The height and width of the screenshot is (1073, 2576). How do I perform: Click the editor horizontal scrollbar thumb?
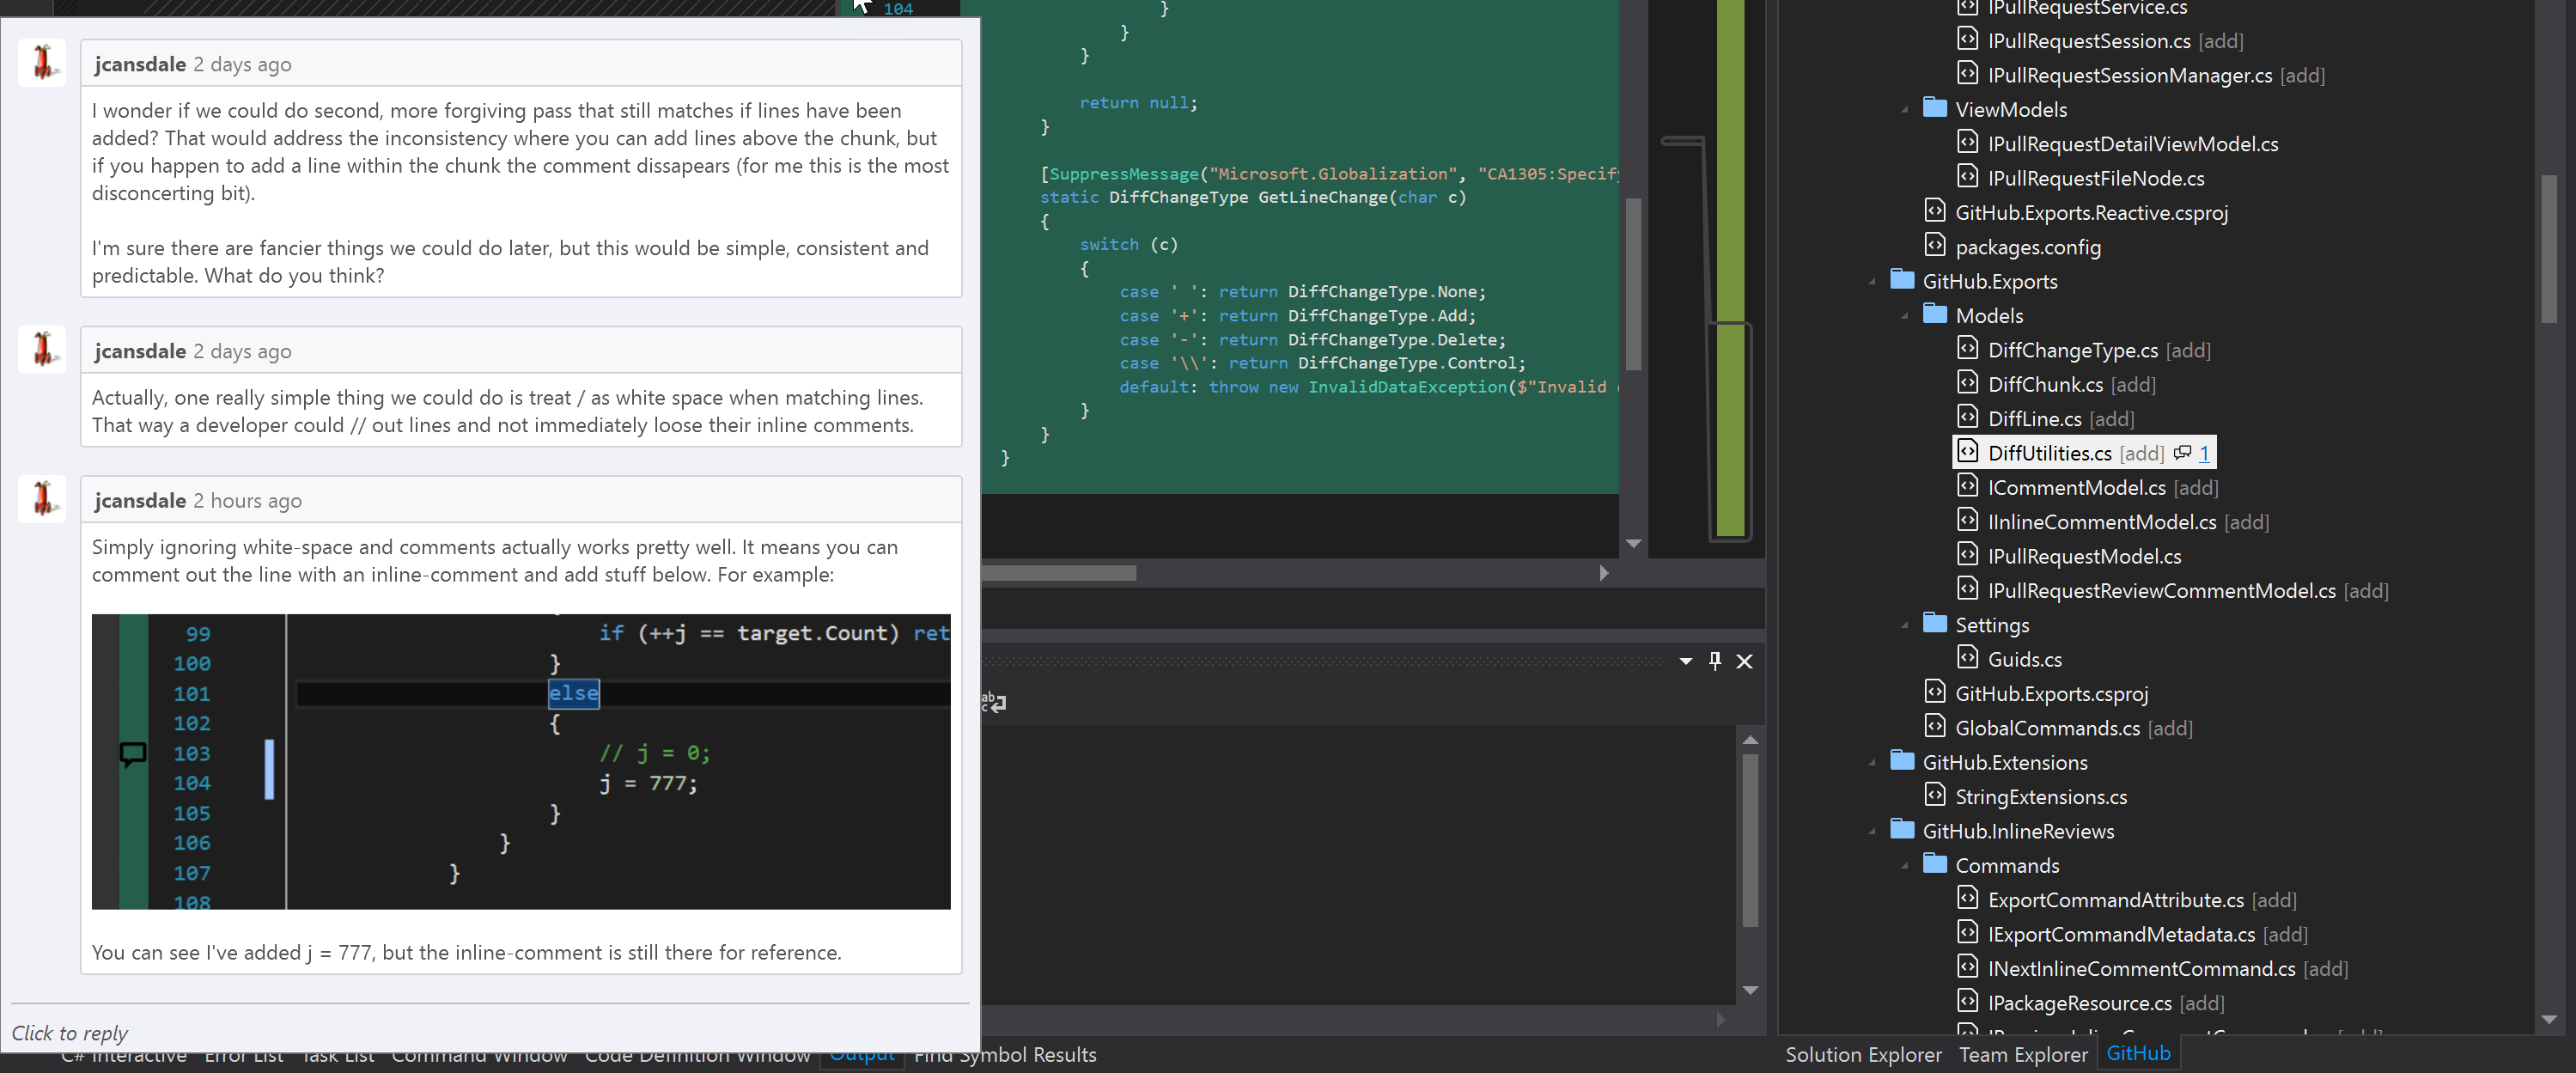[1058, 573]
